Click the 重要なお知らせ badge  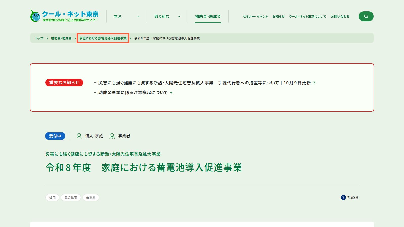click(64, 83)
